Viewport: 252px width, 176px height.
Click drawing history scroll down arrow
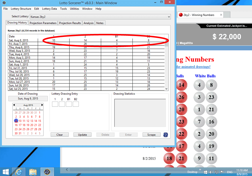coord(166,89)
